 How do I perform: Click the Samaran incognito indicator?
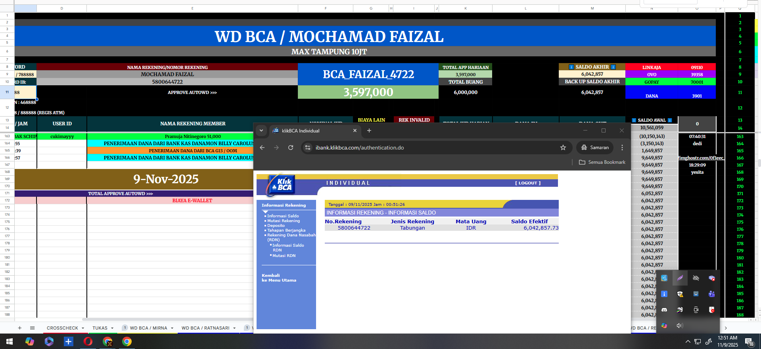coord(595,148)
